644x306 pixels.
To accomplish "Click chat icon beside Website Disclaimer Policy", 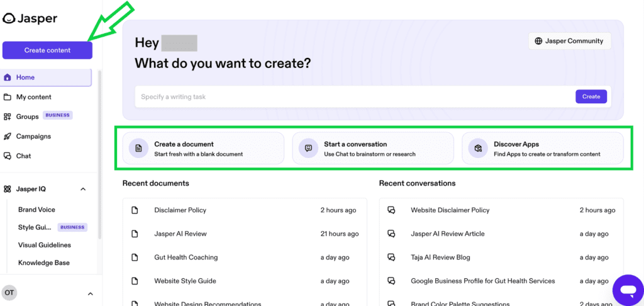I will tap(391, 210).
